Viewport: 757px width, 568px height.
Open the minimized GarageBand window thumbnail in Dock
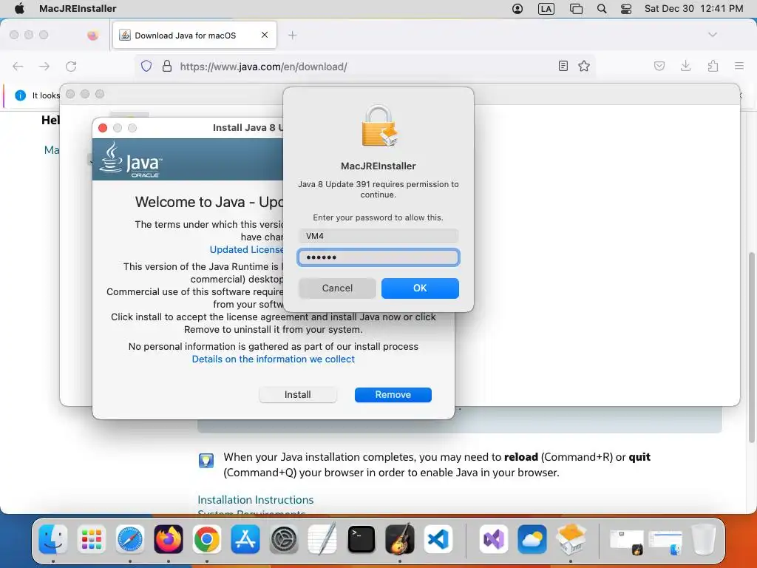pyautogui.click(x=627, y=541)
